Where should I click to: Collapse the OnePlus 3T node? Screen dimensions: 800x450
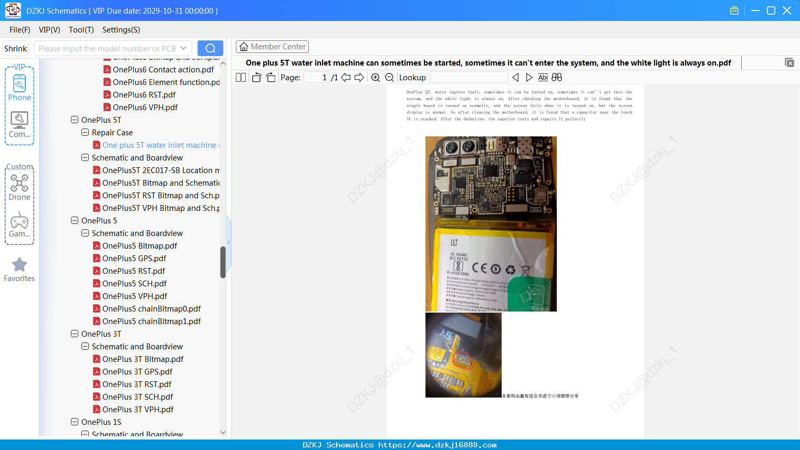click(75, 334)
